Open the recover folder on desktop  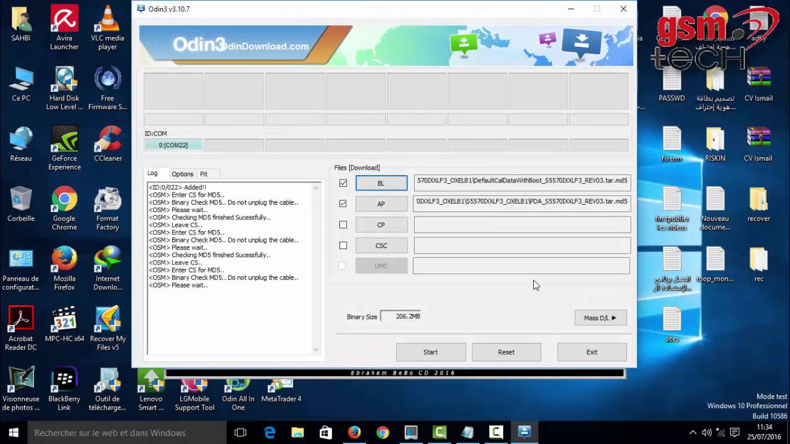pos(759,205)
